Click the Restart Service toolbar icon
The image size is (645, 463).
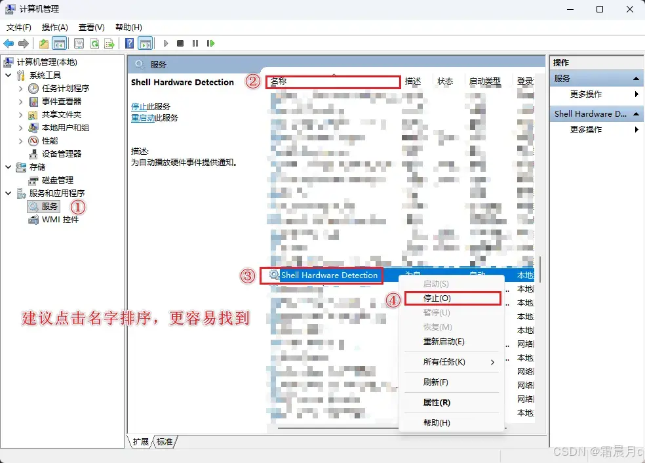point(210,43)
